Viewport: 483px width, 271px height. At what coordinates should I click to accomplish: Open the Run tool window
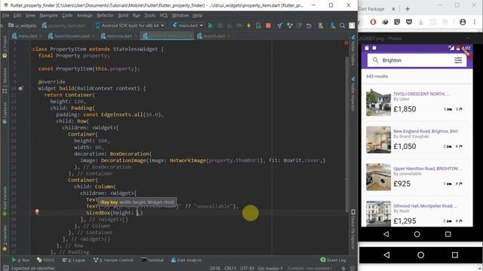[x=20, y=260]
